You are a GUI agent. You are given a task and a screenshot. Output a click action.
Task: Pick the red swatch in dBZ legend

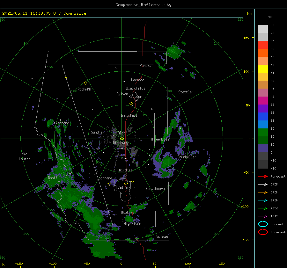[263, 45]
